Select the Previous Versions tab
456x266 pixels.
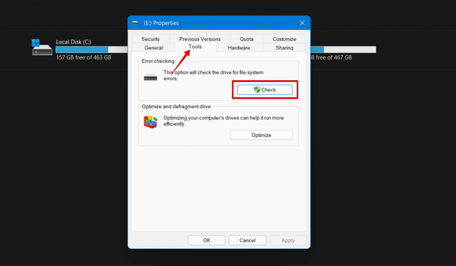point(199,39)
